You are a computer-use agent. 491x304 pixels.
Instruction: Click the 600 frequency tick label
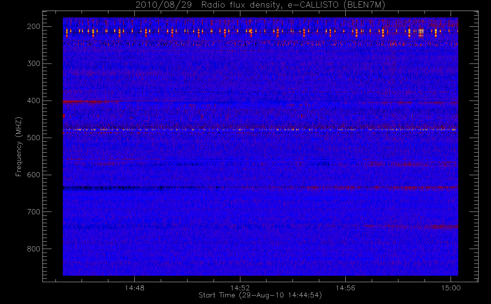point(33,175)
